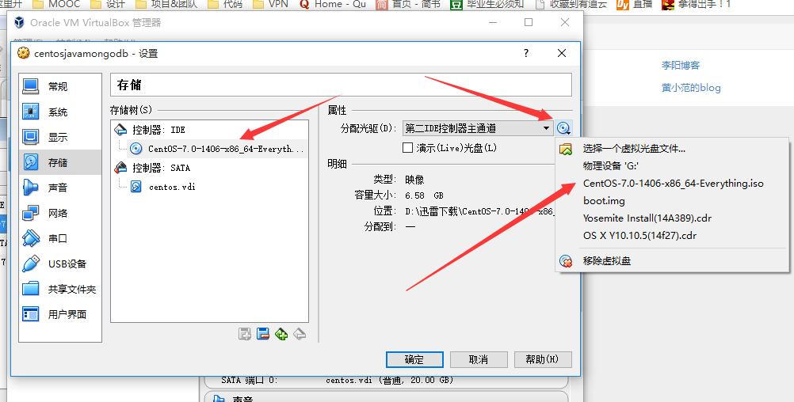This screenshot has height=402, width=794.
Task: Select the 控制器: IDE controller row
Action: (209, 130)
